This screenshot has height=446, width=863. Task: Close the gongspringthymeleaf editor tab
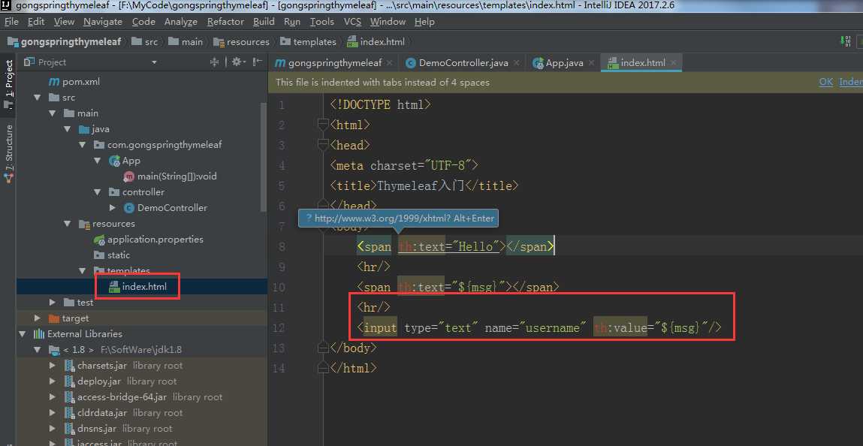click(390, 62)
